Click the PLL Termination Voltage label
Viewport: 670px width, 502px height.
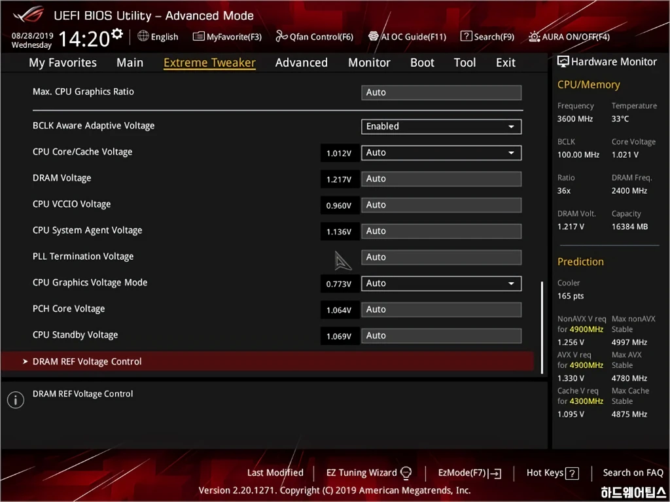[83, 257]
